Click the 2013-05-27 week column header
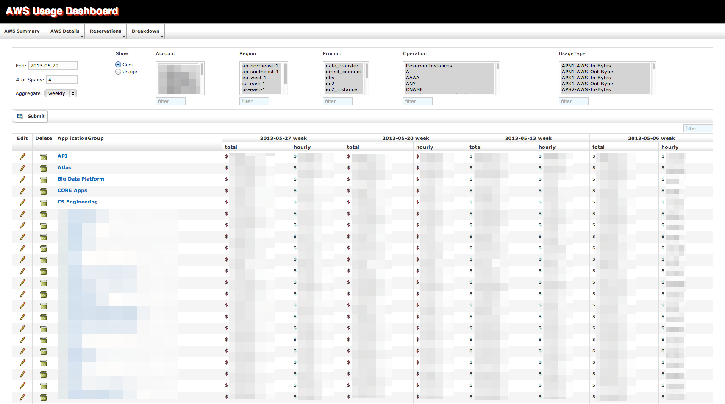The width and height of the screenshot is (725, 404). click(x=283, y=138)
